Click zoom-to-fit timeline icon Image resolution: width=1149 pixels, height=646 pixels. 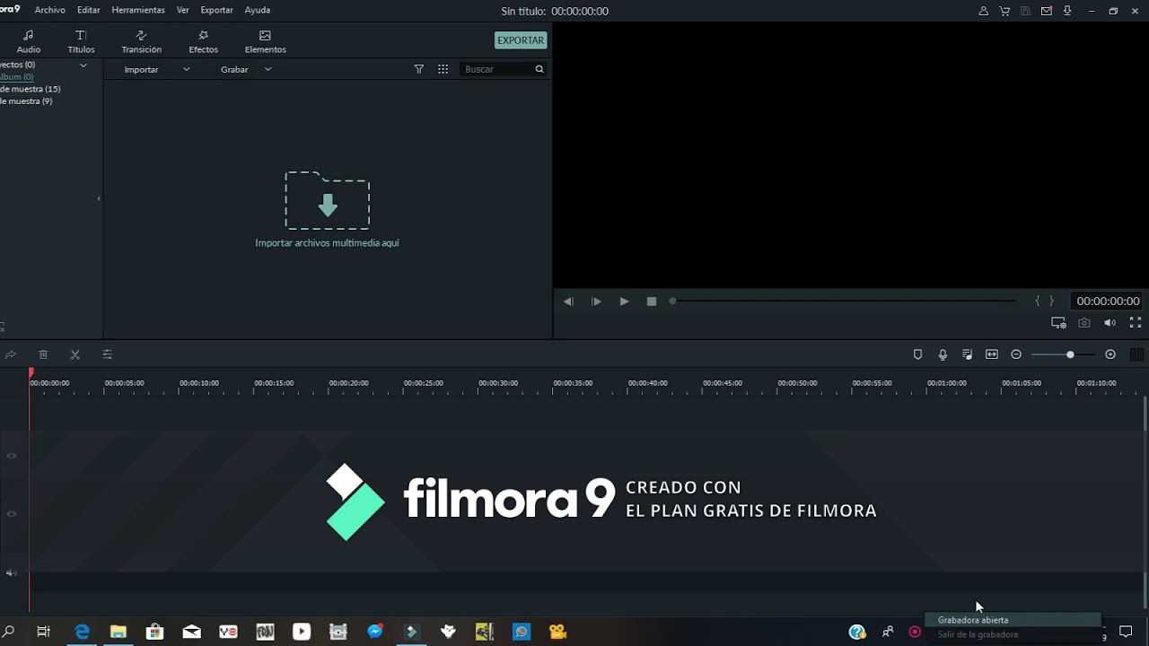pyautogui.click(x=992, y=354)
